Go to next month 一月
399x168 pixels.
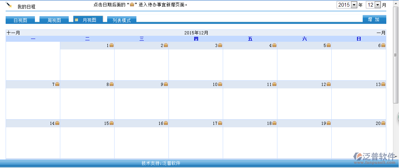(x=381, y=33)
